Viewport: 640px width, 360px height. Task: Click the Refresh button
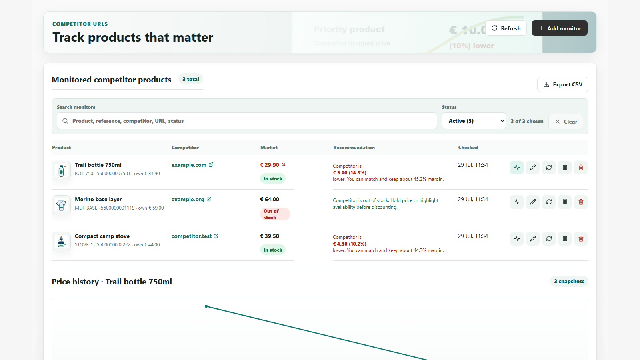pyautogui.click(x=506, y=28)
